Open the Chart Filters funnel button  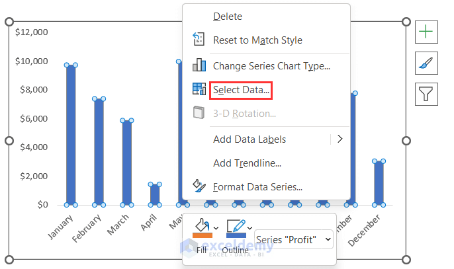coord(426,94)
